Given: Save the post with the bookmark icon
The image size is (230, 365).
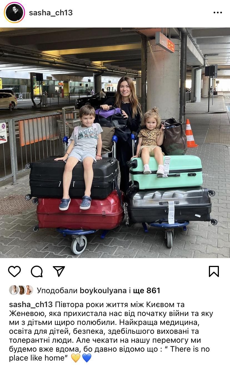Looking at the screenshot, I should point(214,271).
